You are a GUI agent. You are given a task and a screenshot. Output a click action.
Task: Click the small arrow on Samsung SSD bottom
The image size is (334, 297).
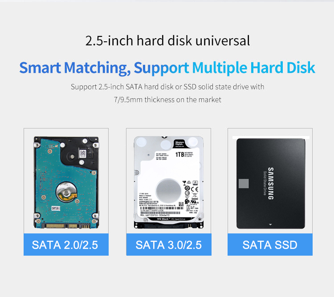pos(270,224)
